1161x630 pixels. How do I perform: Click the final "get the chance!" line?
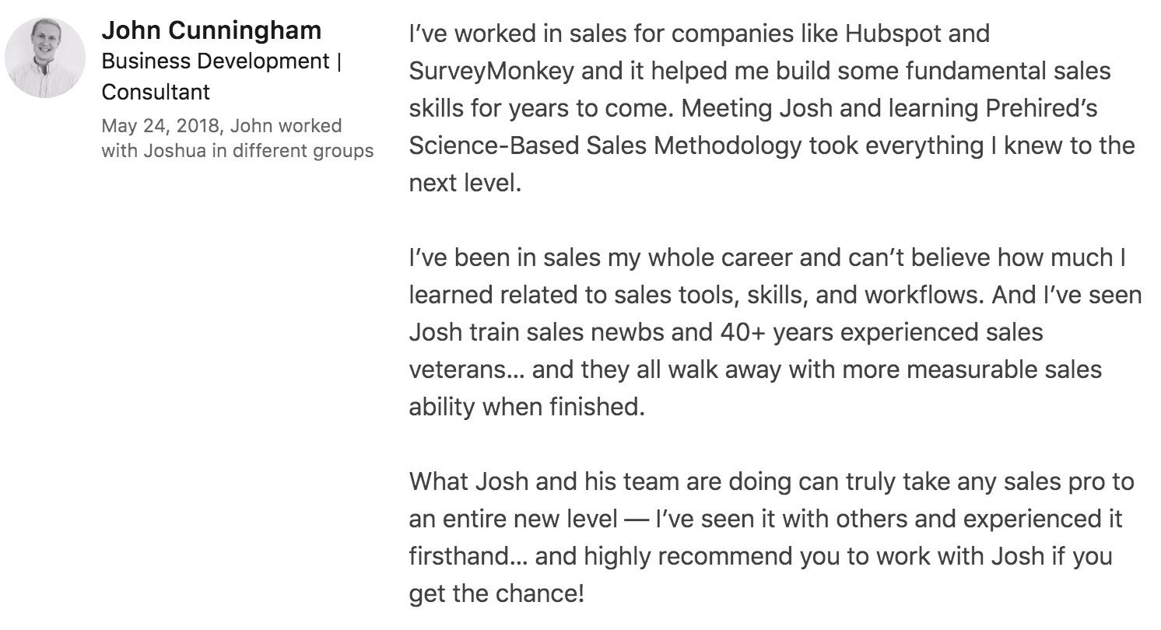click(496, 594)
